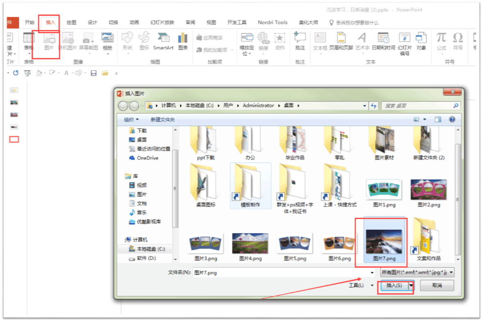The width and height of the screenshot is (483, 322).
Task: Open the Animations ribbon tab
Action: click(134, 22)
